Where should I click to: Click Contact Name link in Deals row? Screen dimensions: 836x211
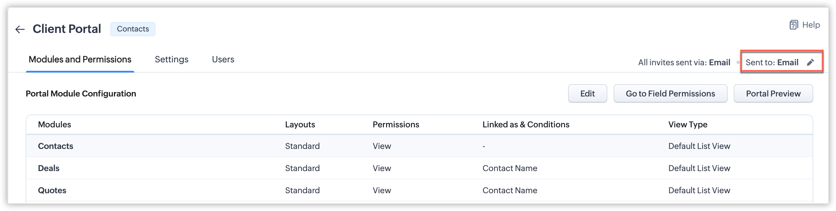pos(509,168)
